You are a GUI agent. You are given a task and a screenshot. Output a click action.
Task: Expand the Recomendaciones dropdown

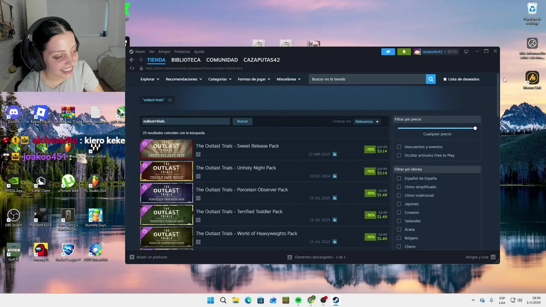pyautogui.click(x=184, y=79)
